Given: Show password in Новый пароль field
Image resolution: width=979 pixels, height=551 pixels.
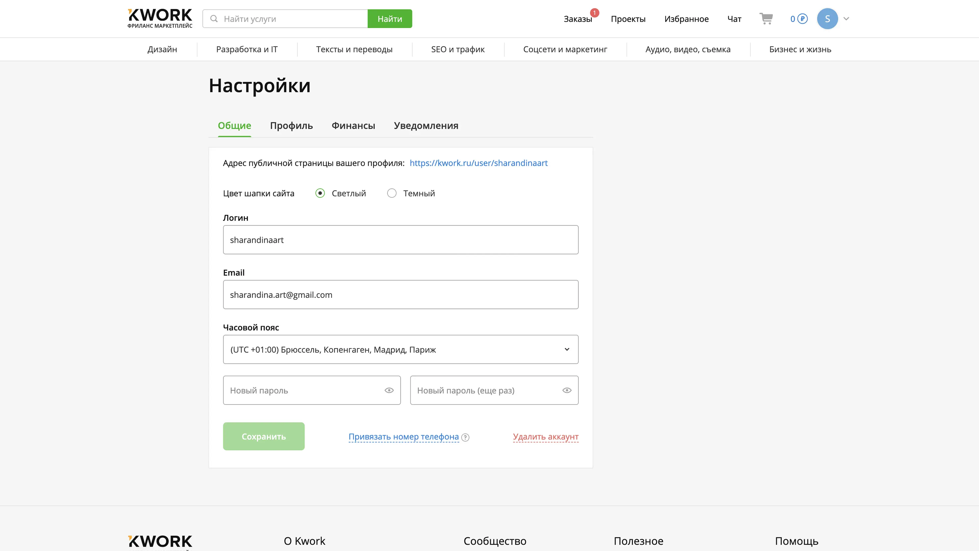Looking at the screenshot, I should pos(389,390).
